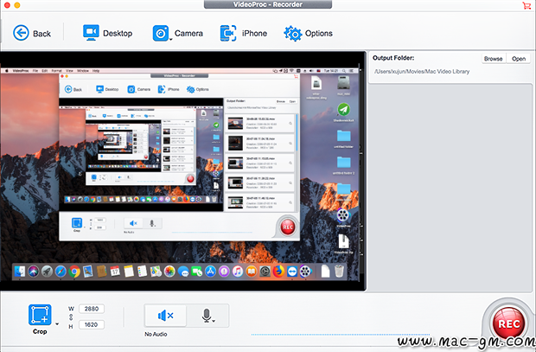The width and height of the screenshot is (536, 352).
Task: Click Finder in the previewed Dock
Action: 20,272
